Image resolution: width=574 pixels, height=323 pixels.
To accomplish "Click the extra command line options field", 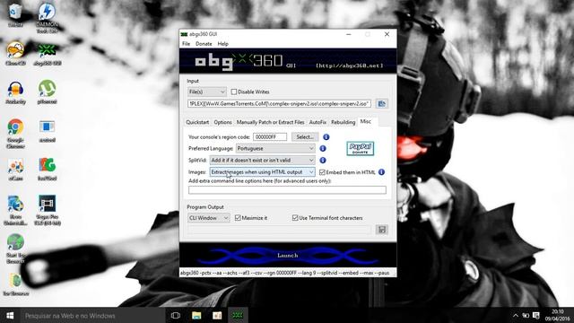I will pos(287,189).
